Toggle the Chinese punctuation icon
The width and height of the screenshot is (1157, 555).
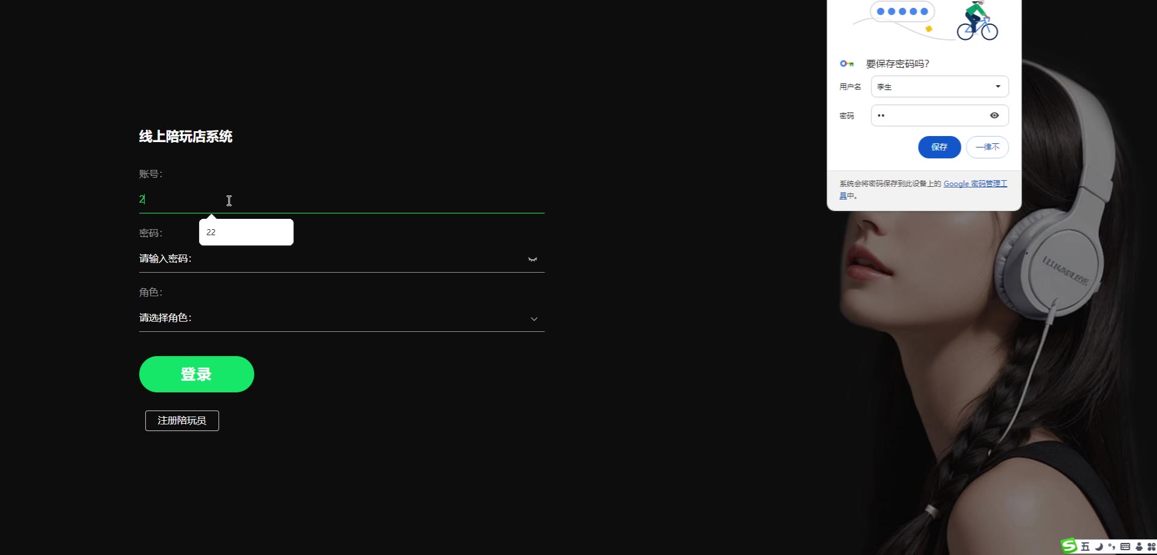1112,547
